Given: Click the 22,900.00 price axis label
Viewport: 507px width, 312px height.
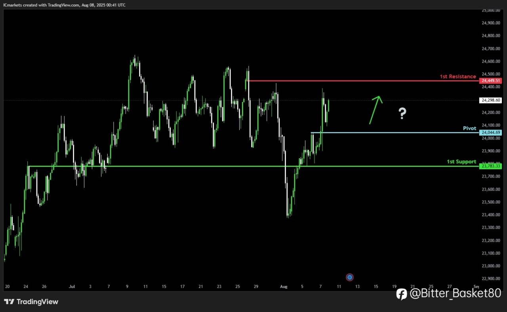Looking at the screenshot, I should point(490,278).
